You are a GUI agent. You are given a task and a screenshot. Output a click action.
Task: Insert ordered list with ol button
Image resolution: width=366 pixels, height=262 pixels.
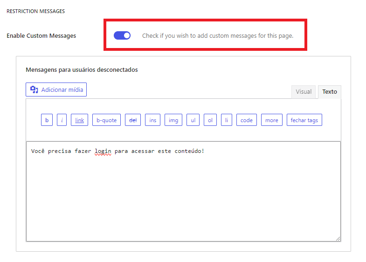[210, 120]
